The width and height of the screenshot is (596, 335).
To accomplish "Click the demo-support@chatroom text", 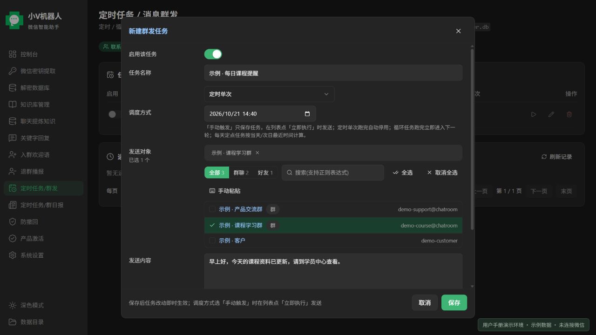I will pyautogui.click(x=427, y=209).
